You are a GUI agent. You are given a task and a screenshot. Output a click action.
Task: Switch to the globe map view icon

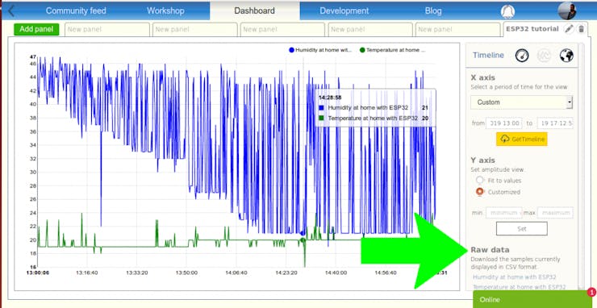point(566,56)
